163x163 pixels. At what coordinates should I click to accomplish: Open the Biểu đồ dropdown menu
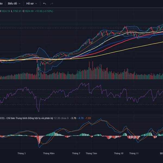pos(14,4)
